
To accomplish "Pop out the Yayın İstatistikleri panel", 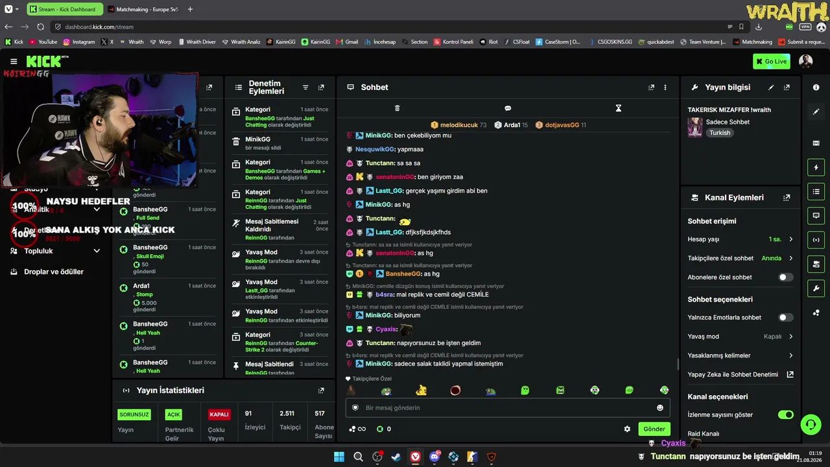I will [321, 390].
